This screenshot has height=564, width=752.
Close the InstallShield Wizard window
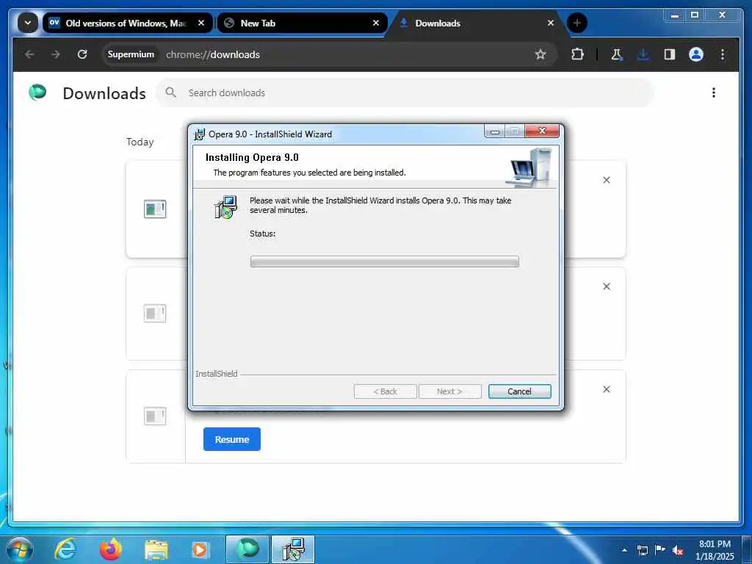click(x=542, y=131)
